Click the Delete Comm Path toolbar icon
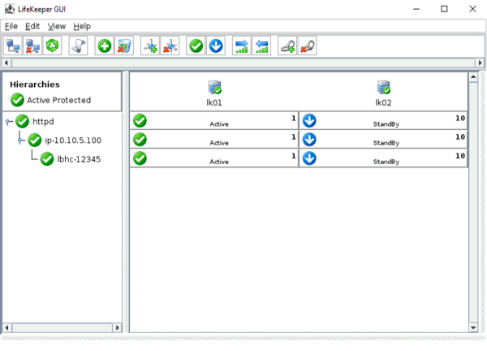The height and width of the screenshot is (351, 487). coord(170,46)
